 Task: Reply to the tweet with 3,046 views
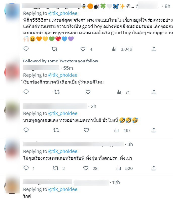pyautogui.click(x=26, y=49)
